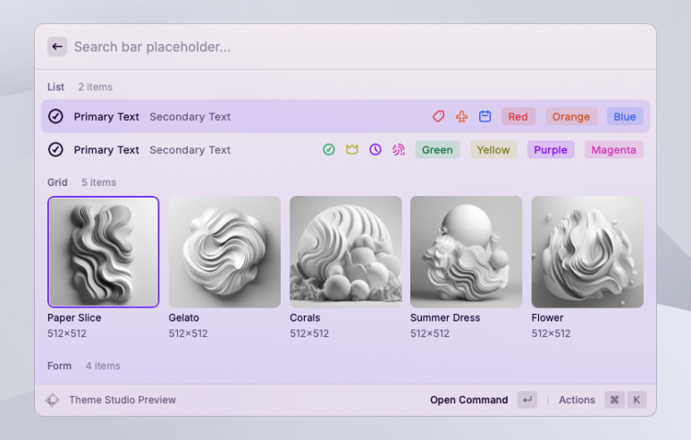The width and height of the screenshot is (691, 440).
Task: Click the Magenta tag
Action: pos(614,150)
